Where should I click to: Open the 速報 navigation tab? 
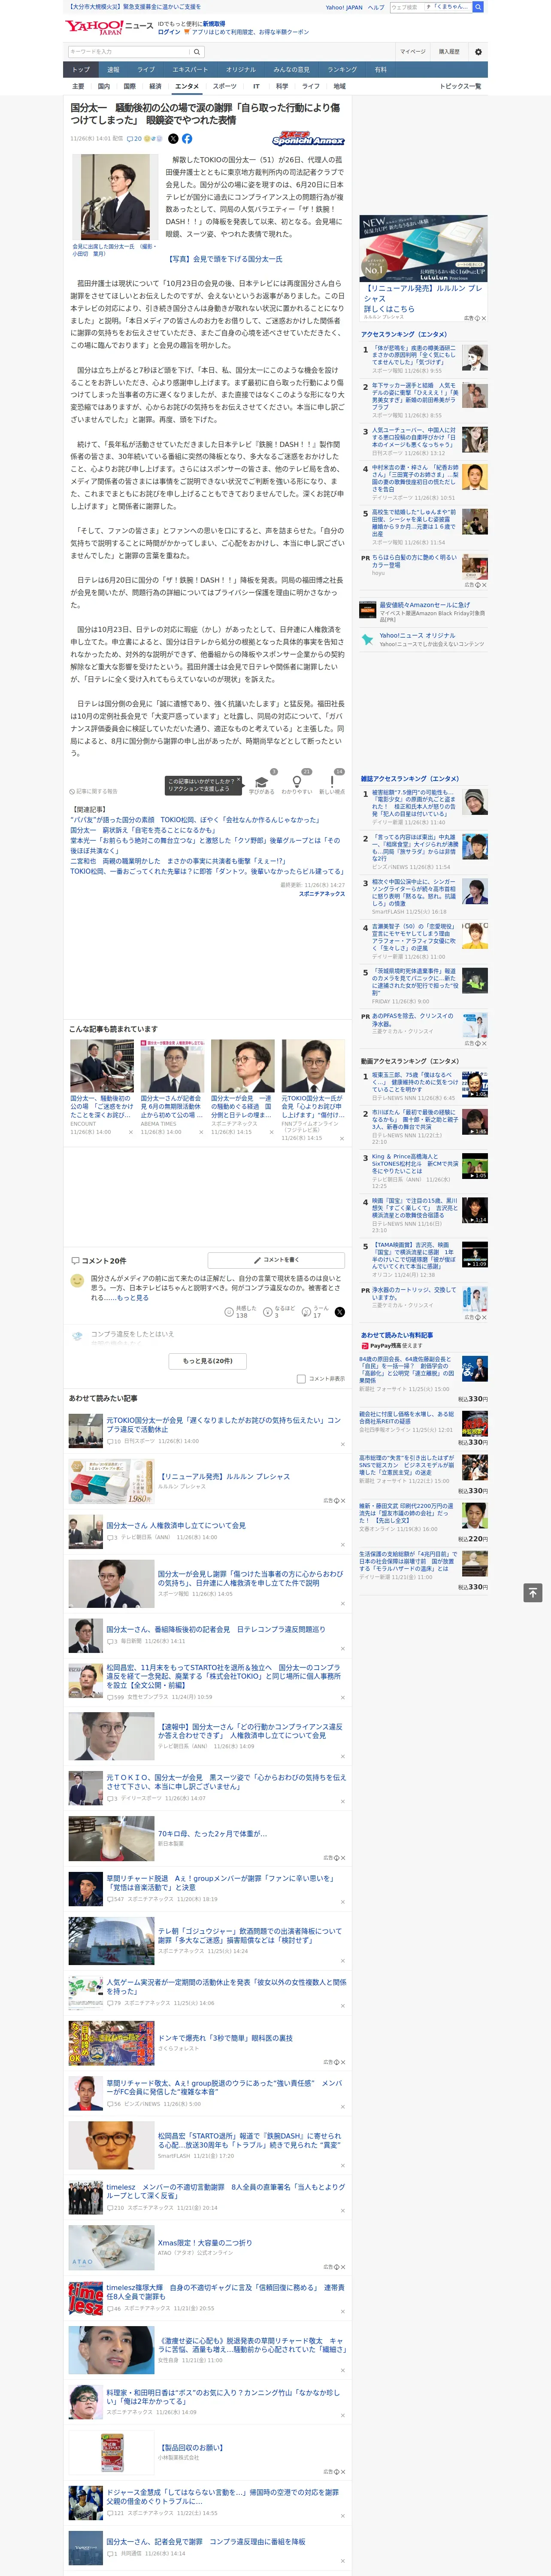tap(113, 70)
